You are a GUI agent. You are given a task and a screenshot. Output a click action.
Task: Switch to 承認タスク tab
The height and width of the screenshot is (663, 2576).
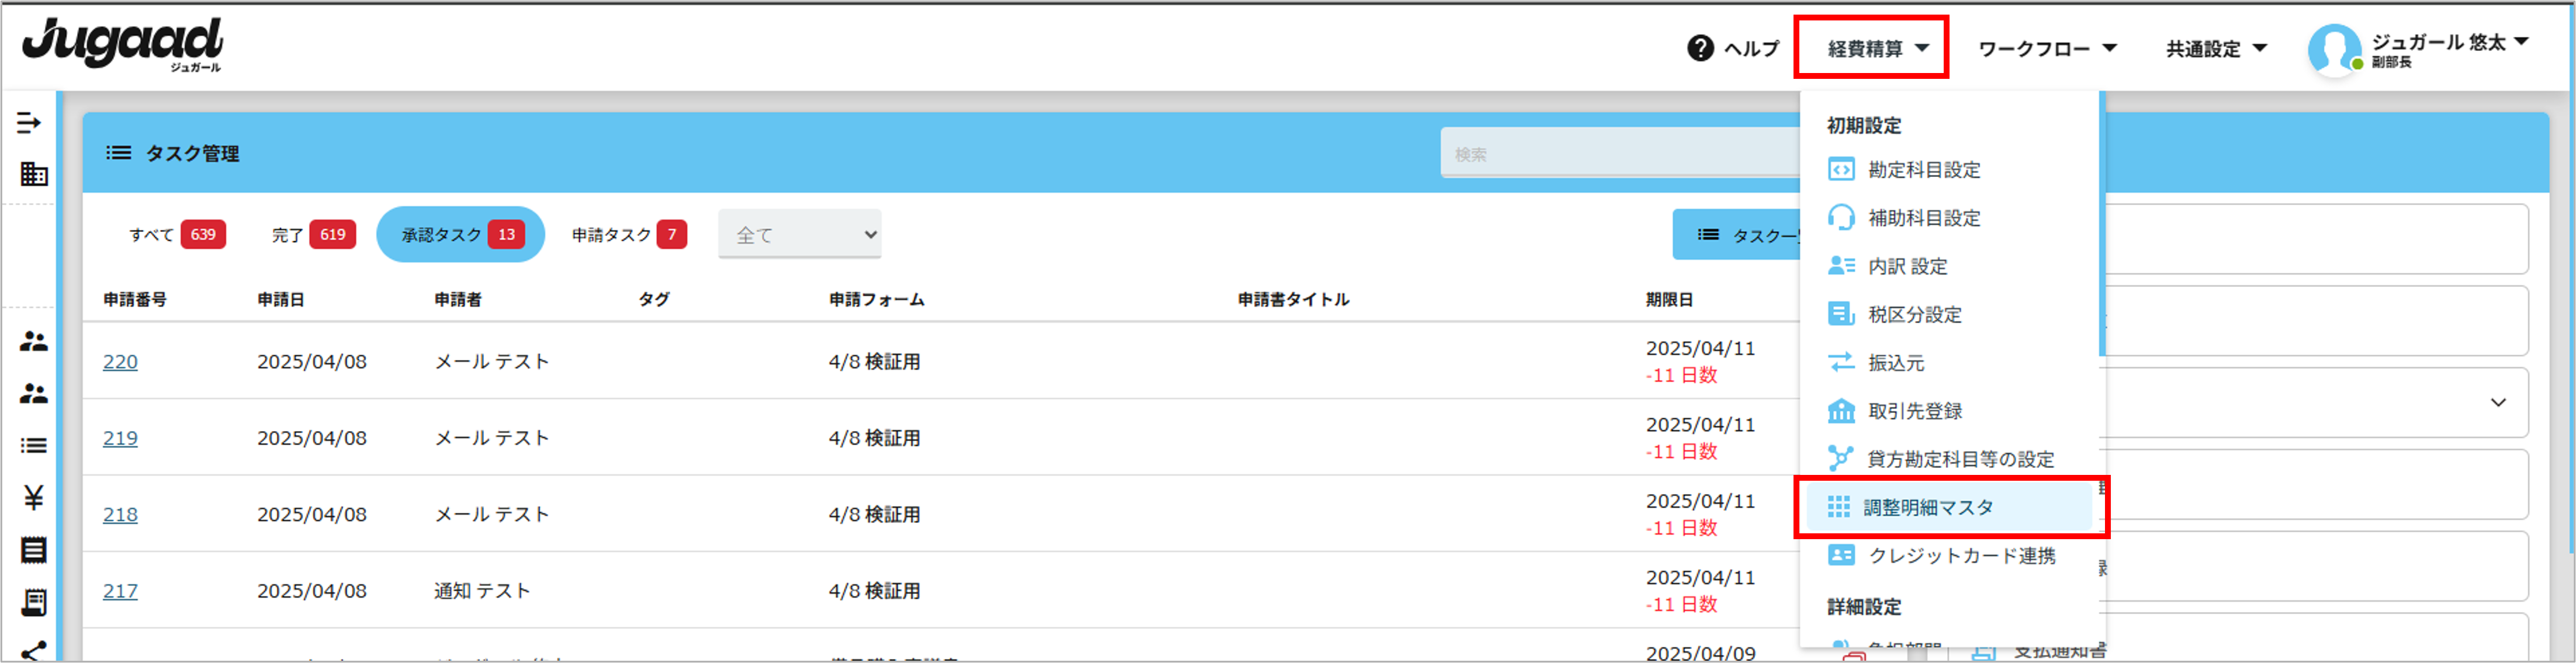460,234
